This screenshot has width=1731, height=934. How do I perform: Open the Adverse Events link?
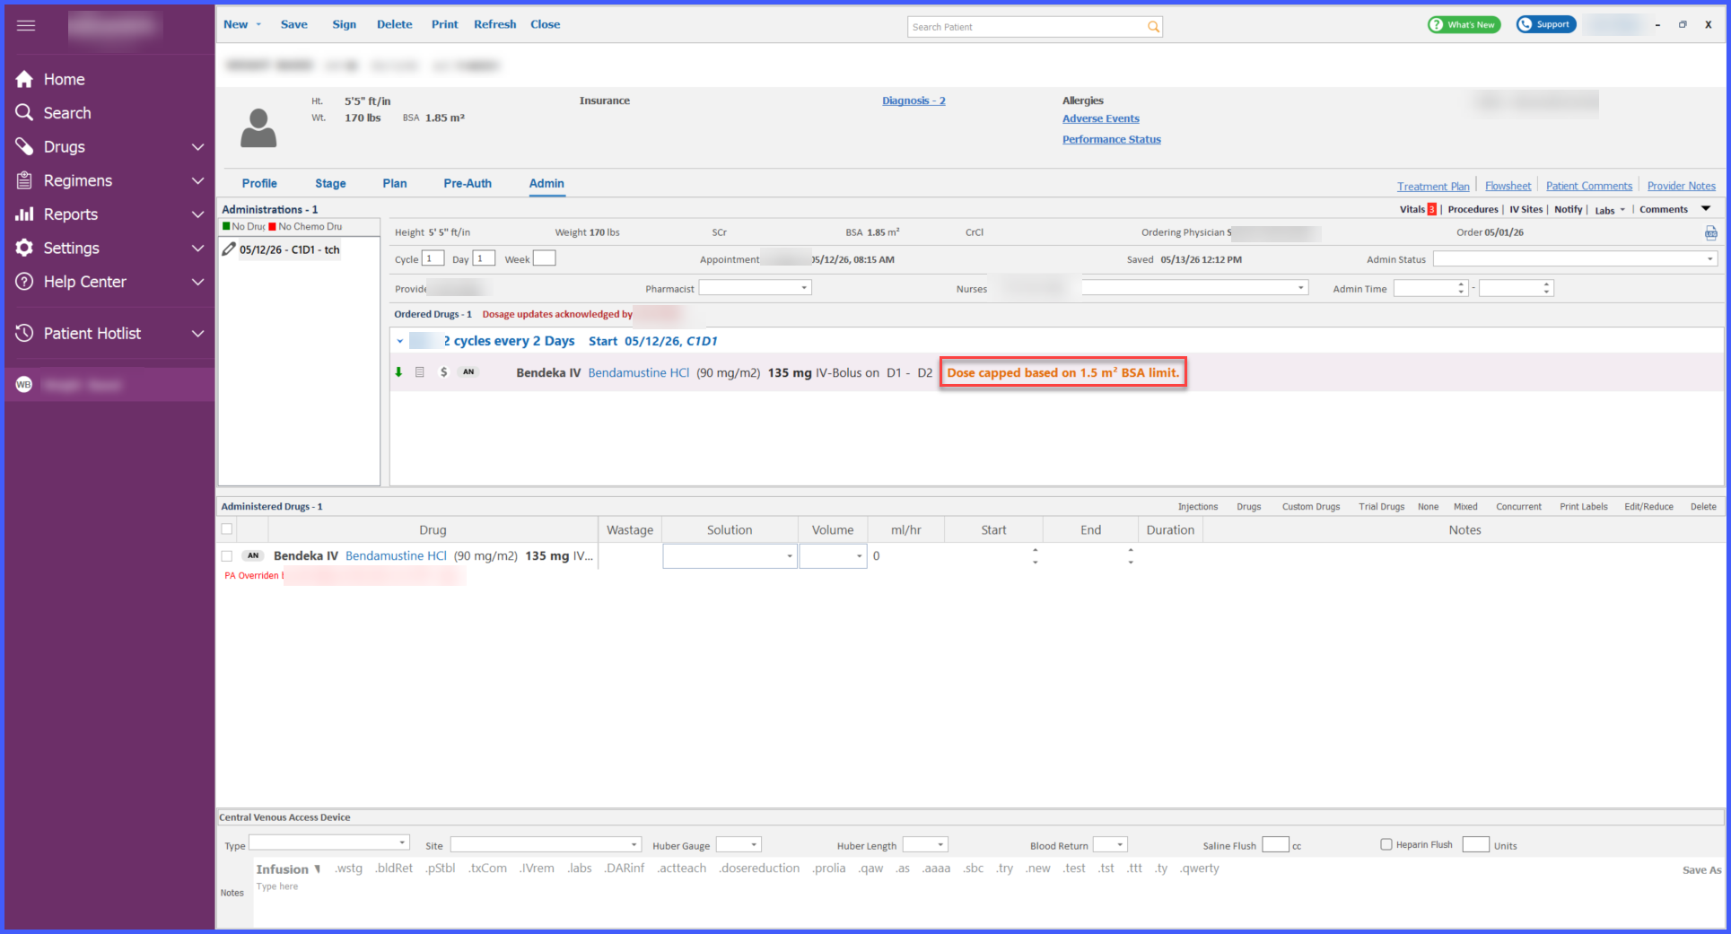tap(1100, 118)
